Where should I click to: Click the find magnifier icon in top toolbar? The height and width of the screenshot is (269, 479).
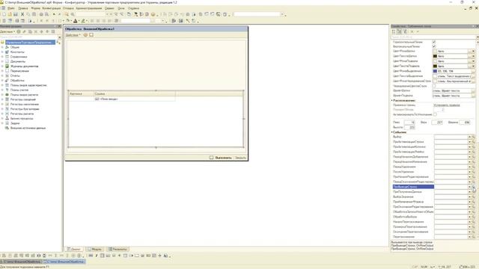(x=67, y=14)
